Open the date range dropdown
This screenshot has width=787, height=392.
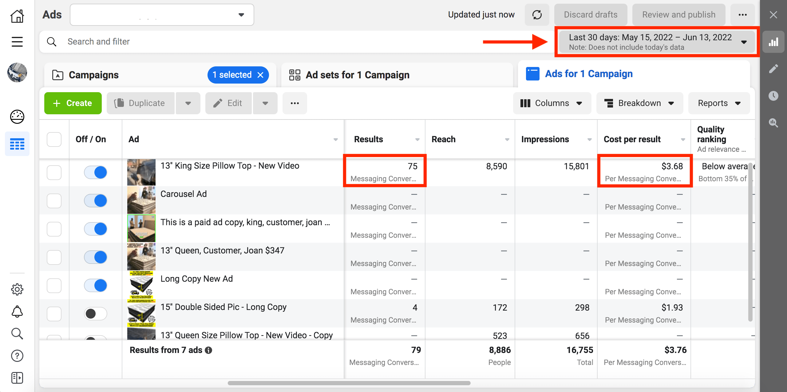pos(657,42)
